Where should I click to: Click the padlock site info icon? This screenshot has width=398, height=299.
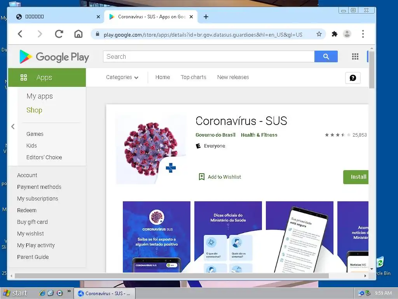pyautogui.click(x=98, y=34)
